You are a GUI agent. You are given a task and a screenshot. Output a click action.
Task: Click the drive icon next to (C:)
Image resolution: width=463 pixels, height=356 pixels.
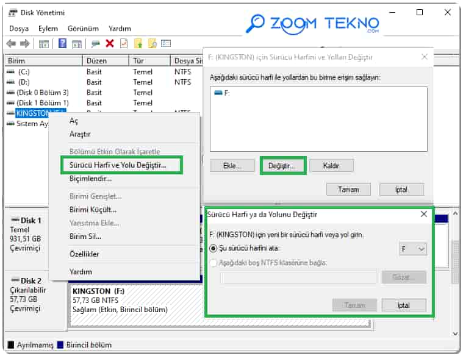10,72
